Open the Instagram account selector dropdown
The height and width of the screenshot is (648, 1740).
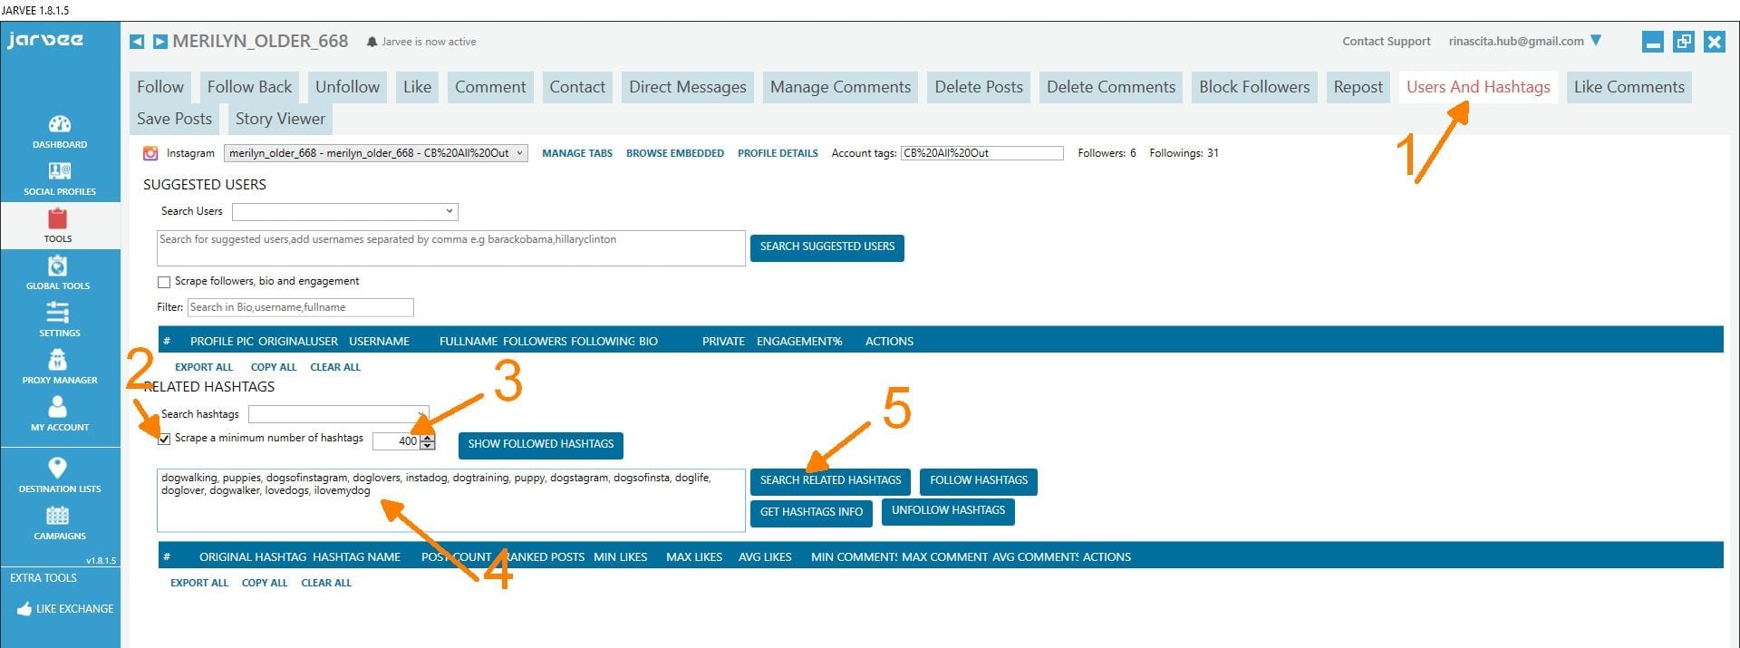376,153
